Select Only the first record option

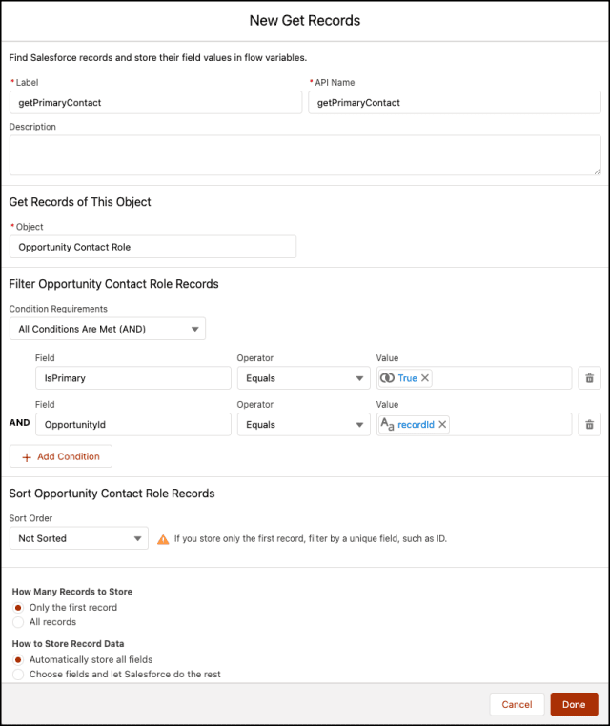coord(18,608)
